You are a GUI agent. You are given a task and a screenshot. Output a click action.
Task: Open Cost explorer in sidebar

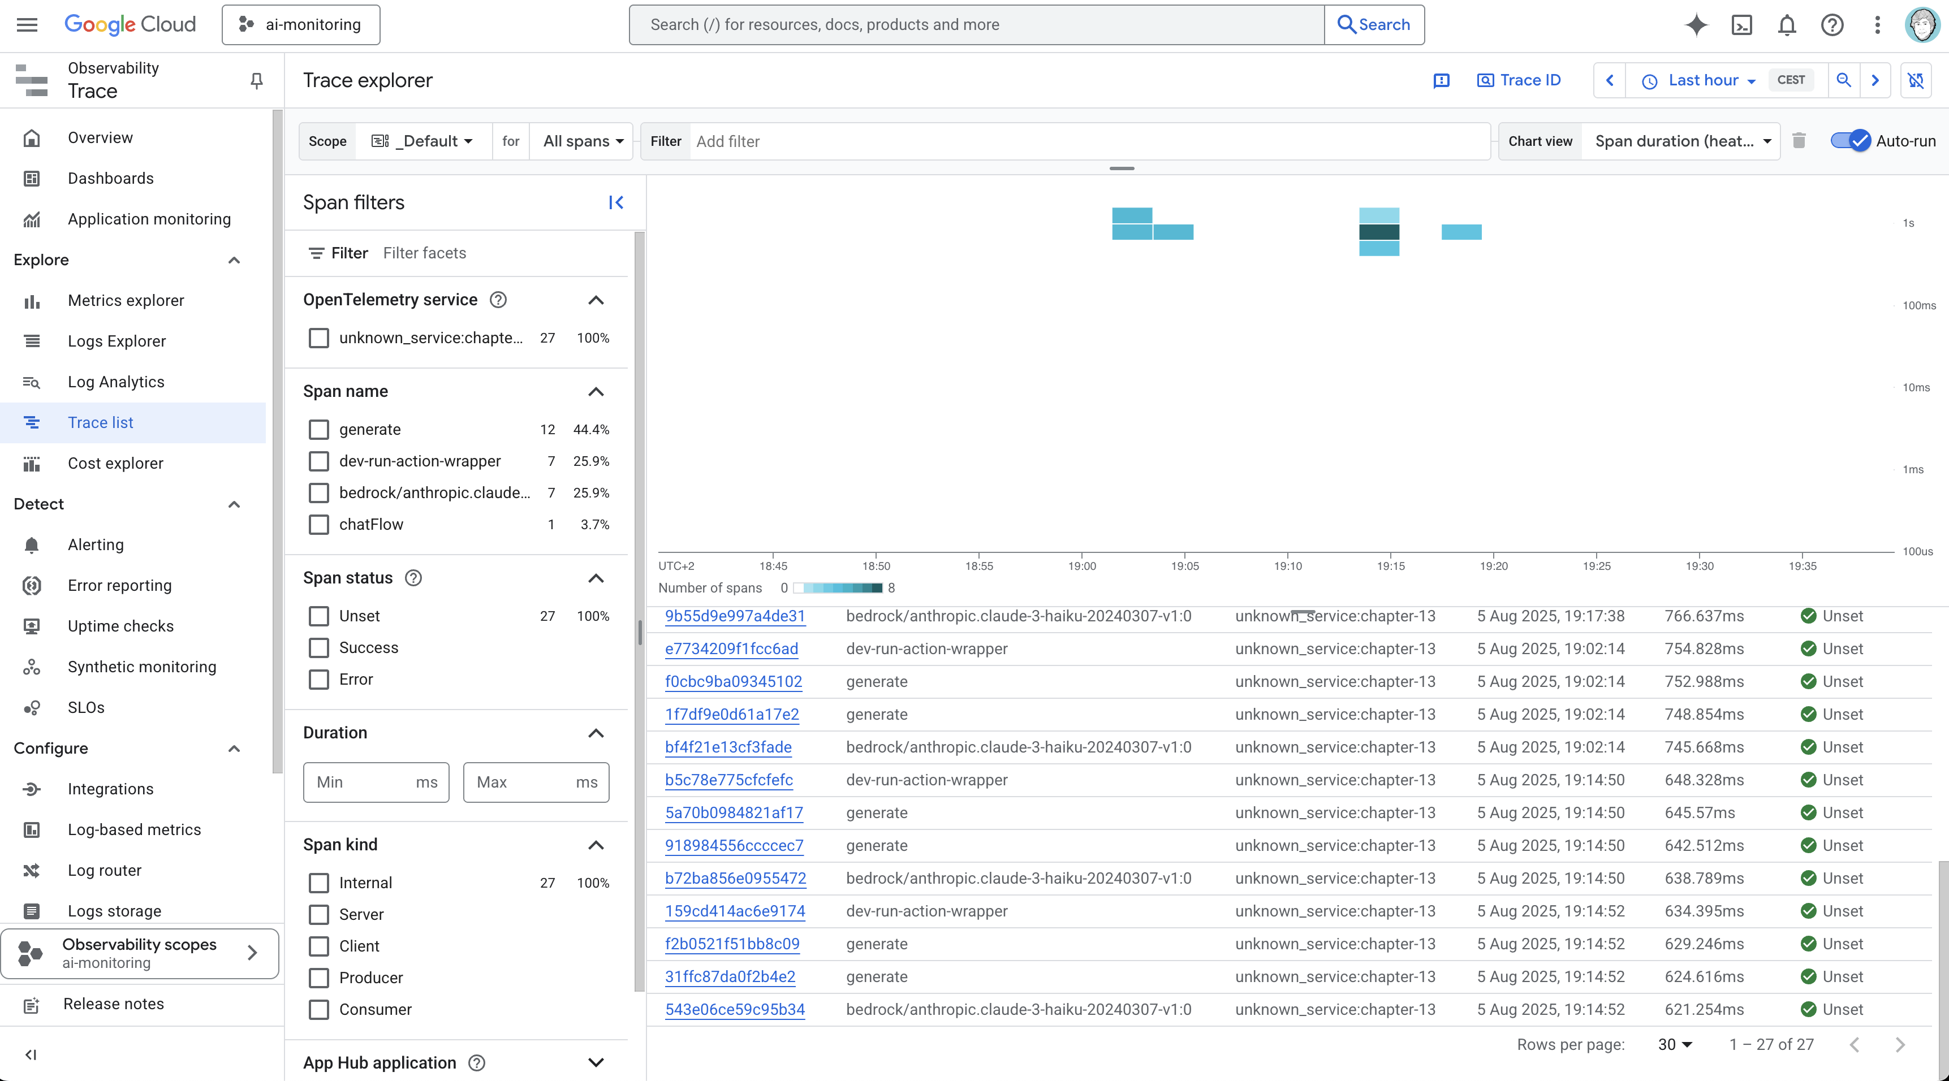coord(116,463)
